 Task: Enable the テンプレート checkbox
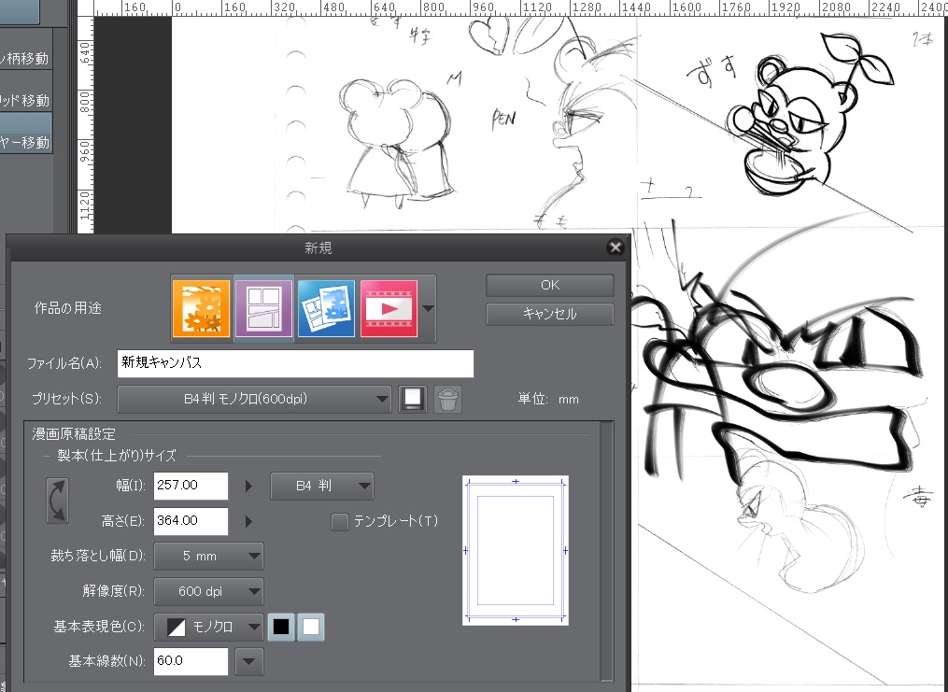[x=340, y=522]
